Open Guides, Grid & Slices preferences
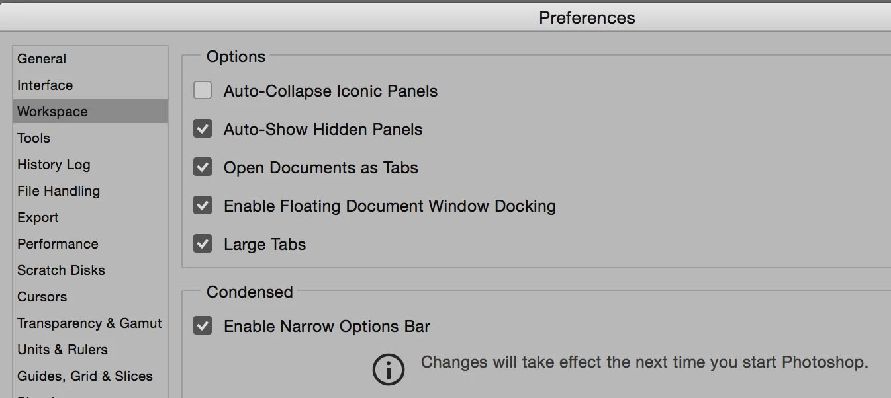This screenshot has height=398, width=891. point(85,376)
